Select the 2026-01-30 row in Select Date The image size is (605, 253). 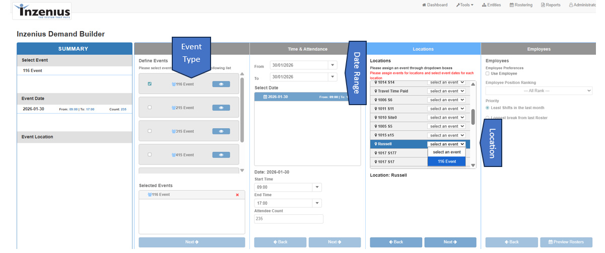[x=308, y=97]
